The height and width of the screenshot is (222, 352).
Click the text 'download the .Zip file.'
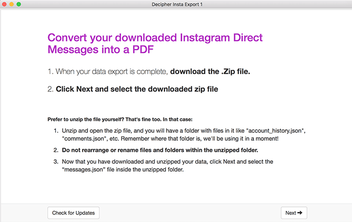[210, 72]
